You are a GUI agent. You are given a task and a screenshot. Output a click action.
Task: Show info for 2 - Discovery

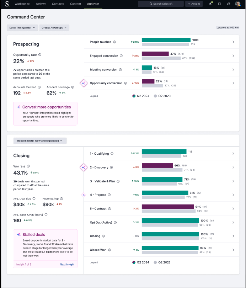[x=111, y=167]
